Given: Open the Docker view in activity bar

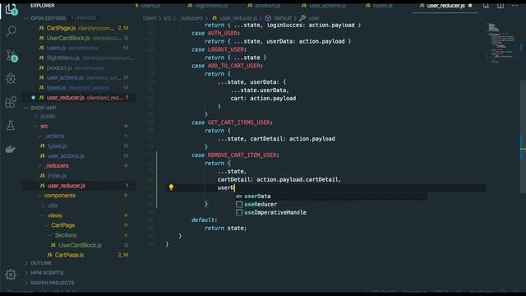Looking at the screenshot, I should tap(11, 149).
